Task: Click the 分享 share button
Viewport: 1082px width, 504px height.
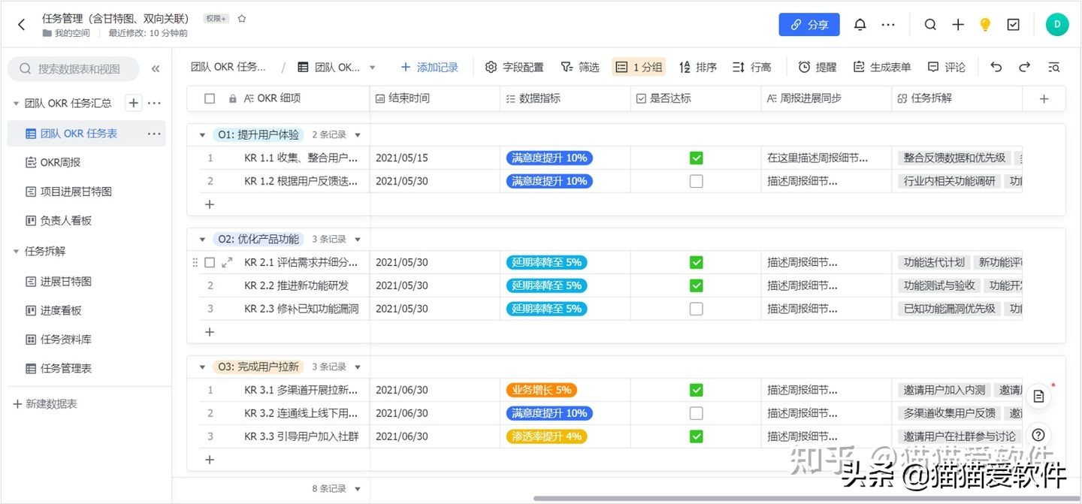Action: click(809, 24)
